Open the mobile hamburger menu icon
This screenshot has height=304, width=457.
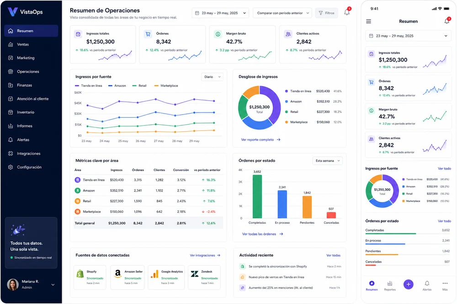[x=369, y=21]
